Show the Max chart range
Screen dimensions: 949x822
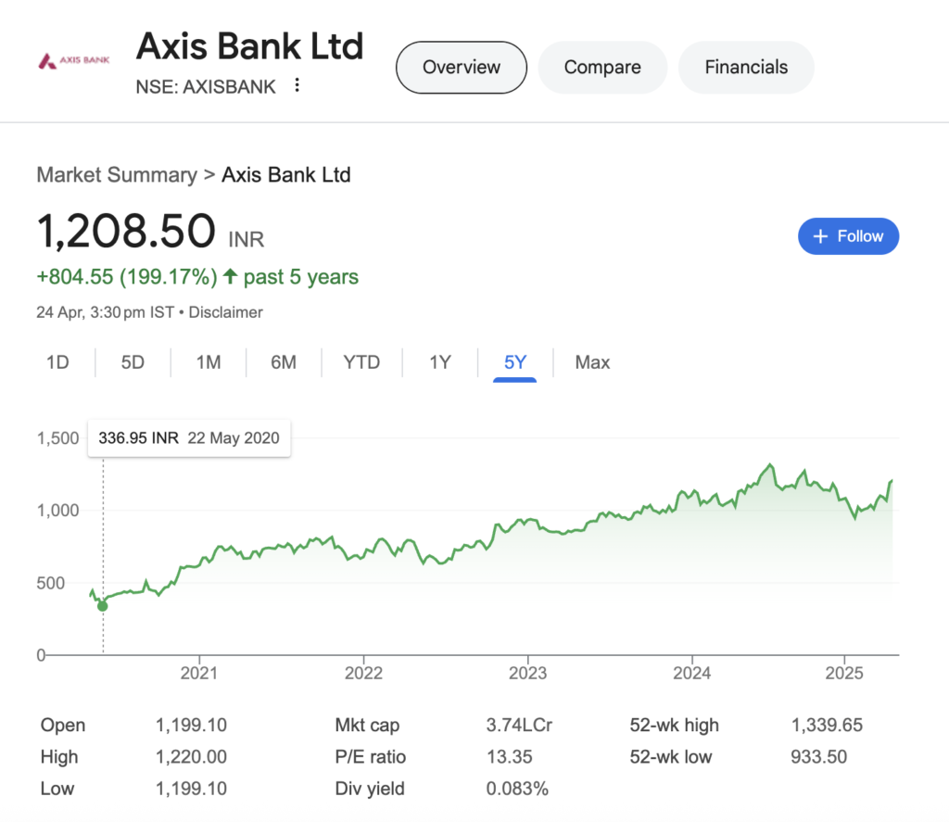coord(592,362)
